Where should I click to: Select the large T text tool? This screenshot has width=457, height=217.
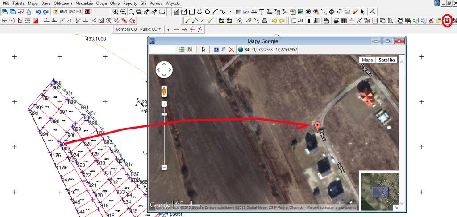point(262,12)
